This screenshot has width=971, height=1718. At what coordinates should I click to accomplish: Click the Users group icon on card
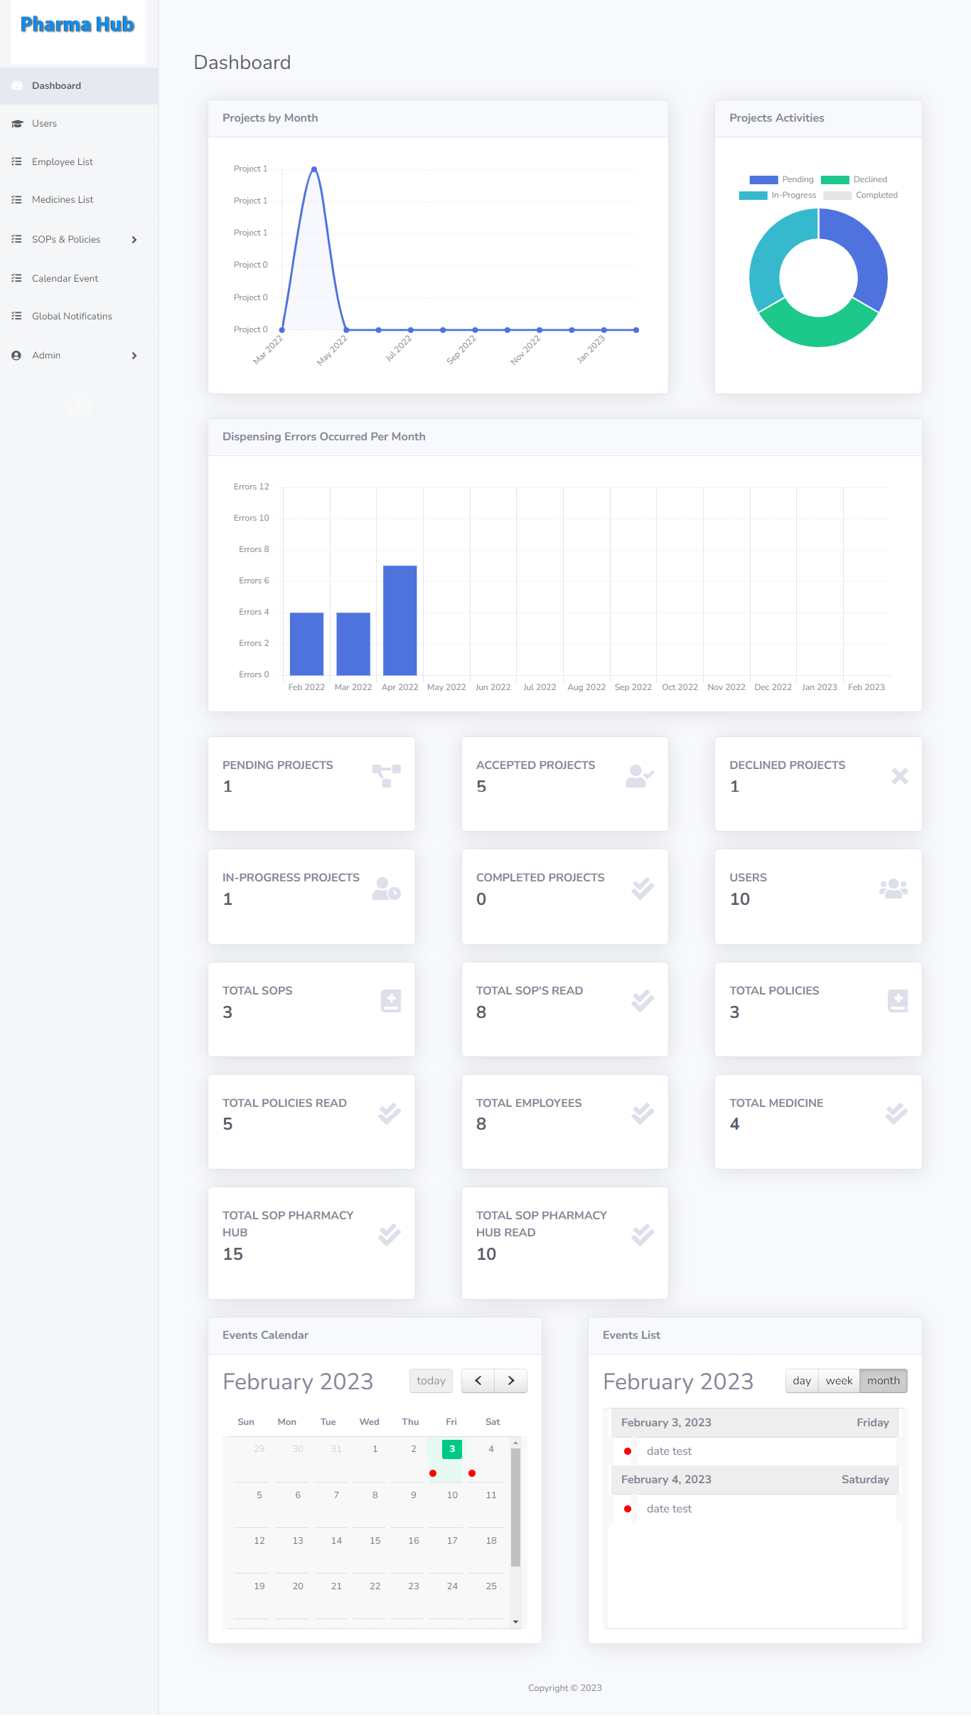pos(894,889)
